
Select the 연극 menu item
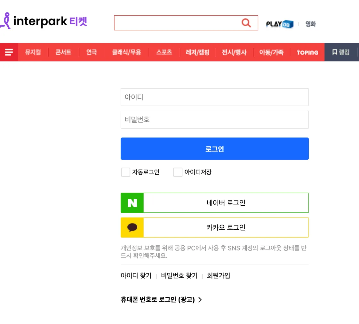click(92, 52)
